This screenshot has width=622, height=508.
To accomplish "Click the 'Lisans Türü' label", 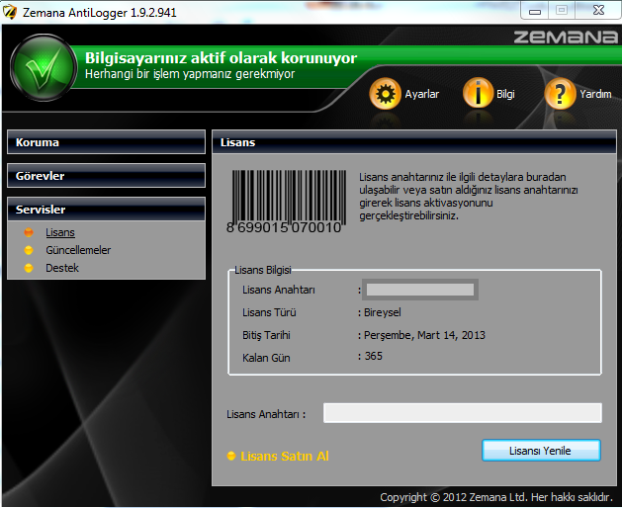I will 269,312.
